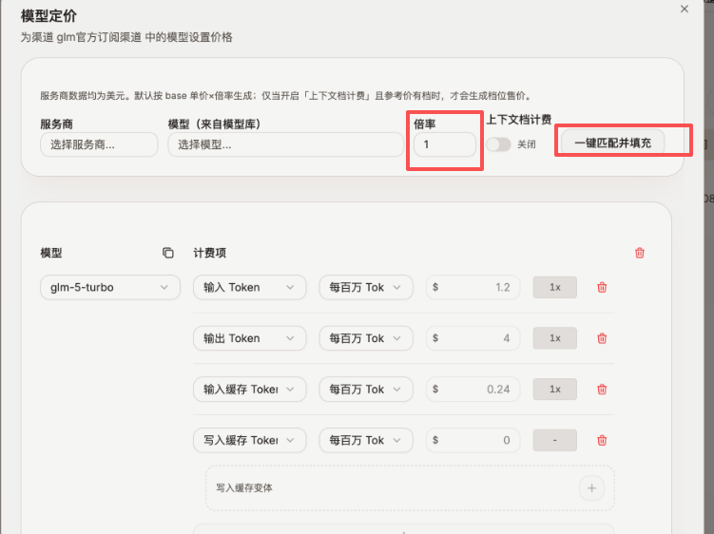Delete the whole model block with top trash icon
This screenshot has width=714, height=534.
click(x=639, y=253)
